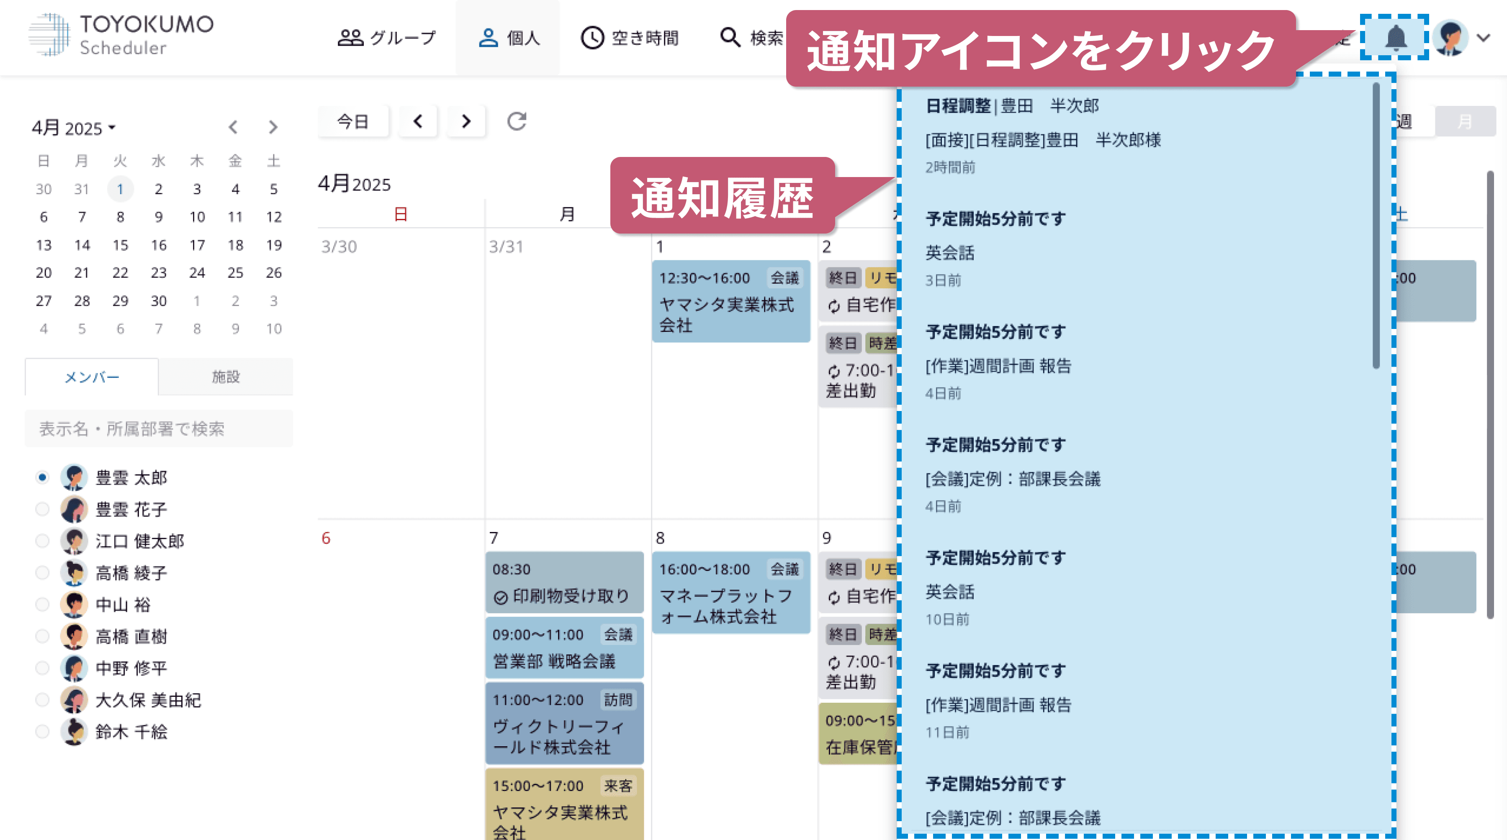The width and height of the screenshot is (1507, 840).
Task: Select radio button for 高橋 直樹
Action: (x=42, y=636)
